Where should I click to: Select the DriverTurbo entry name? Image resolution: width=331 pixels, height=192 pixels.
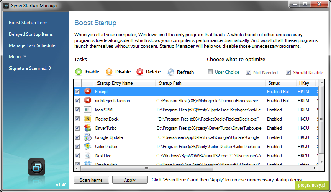(x=106, y=128)
